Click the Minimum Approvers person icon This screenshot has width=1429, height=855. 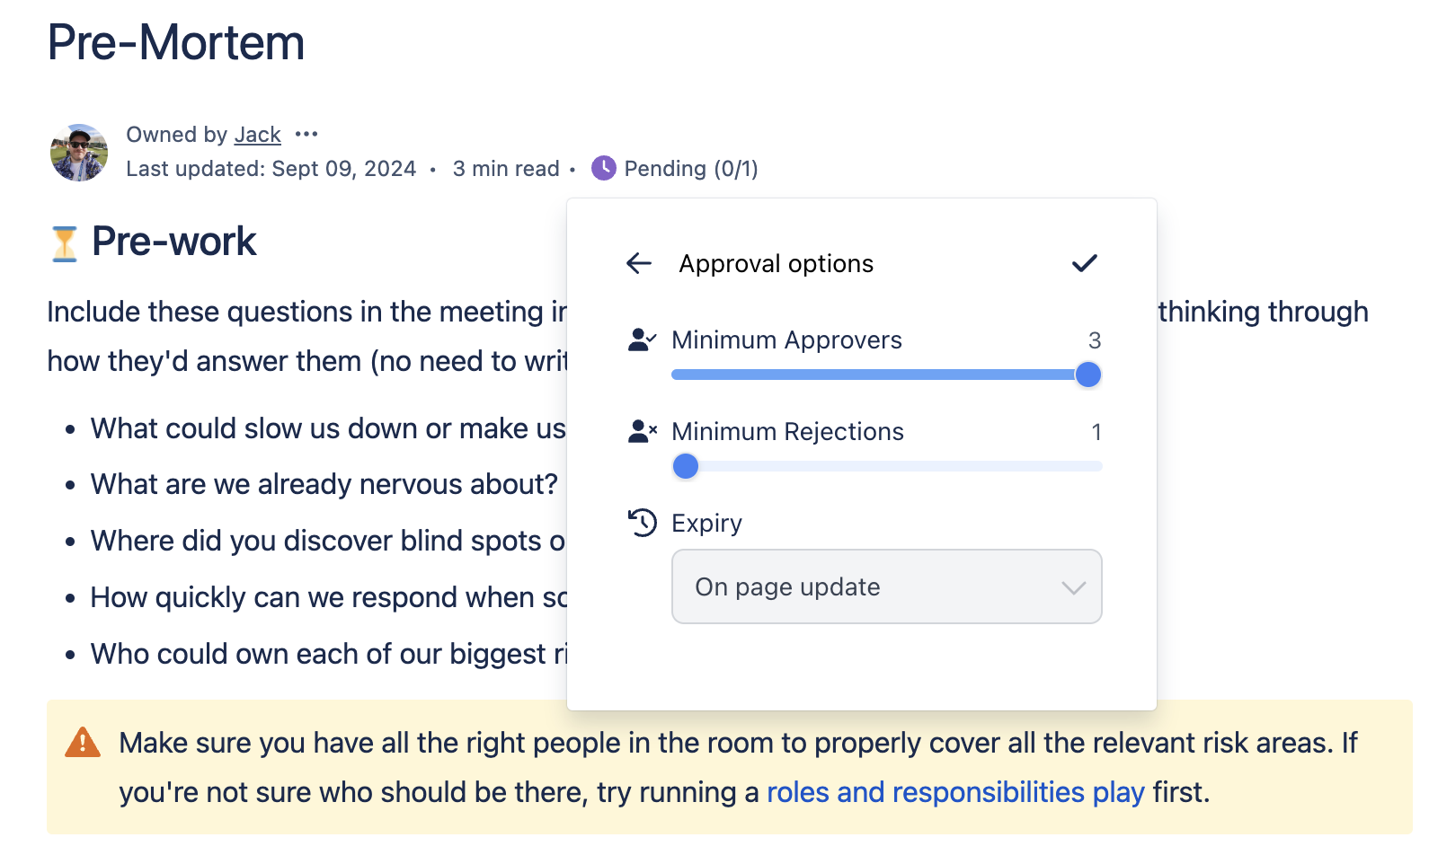point(642,339)
